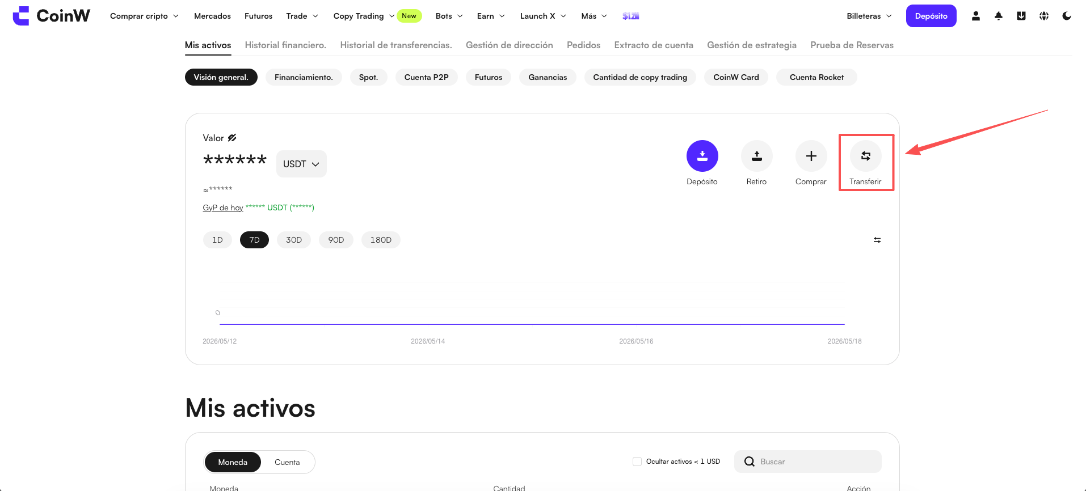
Task: Switch asset view to Cuenta
Action: click(287, 462)
